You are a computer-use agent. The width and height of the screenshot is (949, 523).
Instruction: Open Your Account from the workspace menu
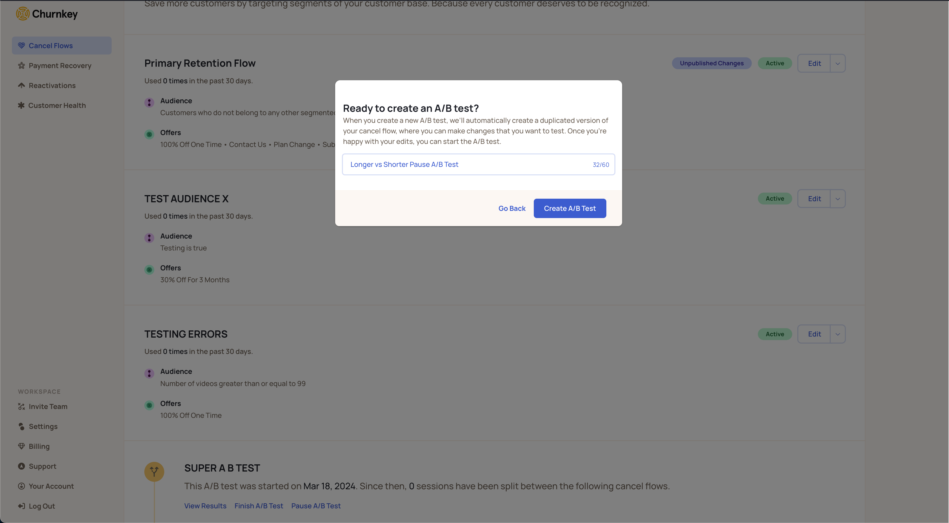point(51,486)
